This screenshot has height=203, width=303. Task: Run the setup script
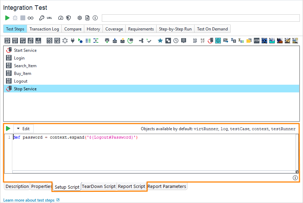8,129
